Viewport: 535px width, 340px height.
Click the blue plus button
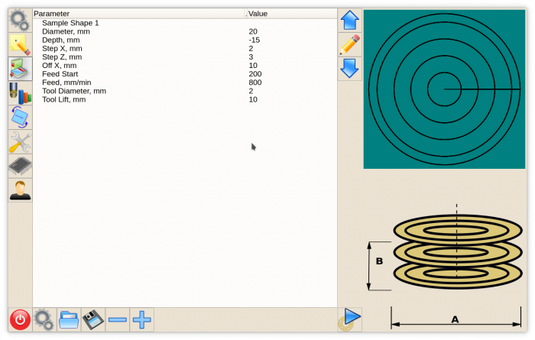tap(142, 319)
